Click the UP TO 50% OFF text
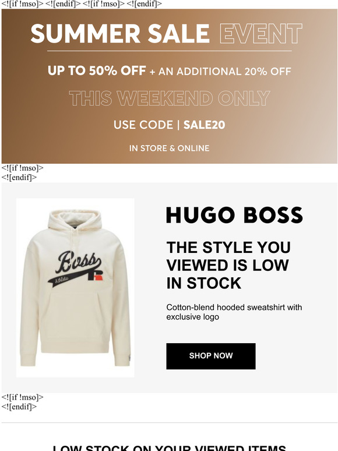The height and width of the screenshot is (451, 338). click(97, 71)
